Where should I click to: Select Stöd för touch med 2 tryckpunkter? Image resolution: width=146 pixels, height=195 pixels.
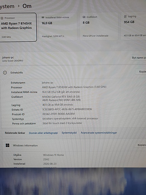pyautogui.click(x=62, y=123)
